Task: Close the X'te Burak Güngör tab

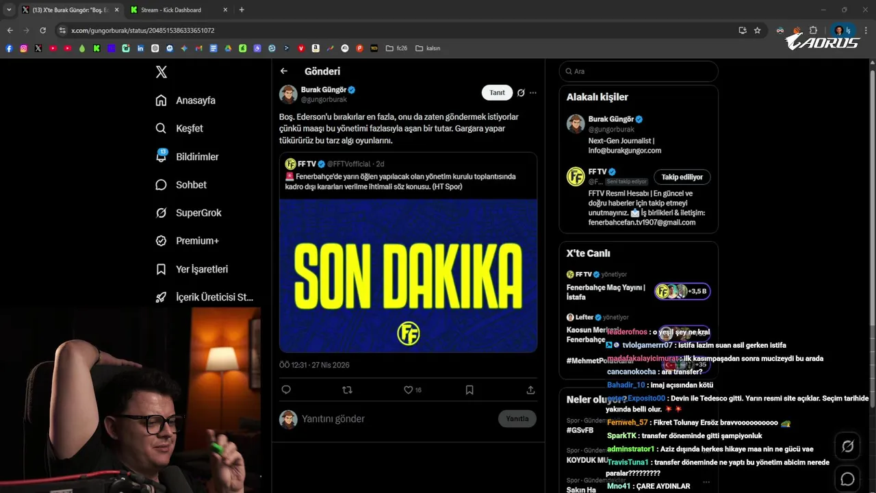Action: coord(116,10)
